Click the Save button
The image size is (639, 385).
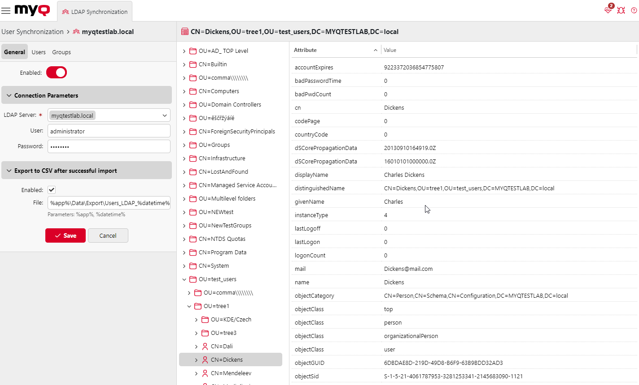click(x=65, y=235)
